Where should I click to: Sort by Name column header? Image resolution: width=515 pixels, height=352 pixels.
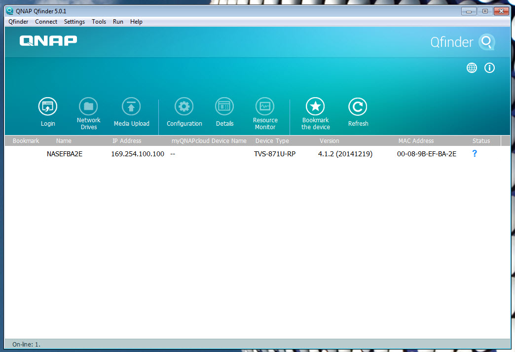point(64,141)
